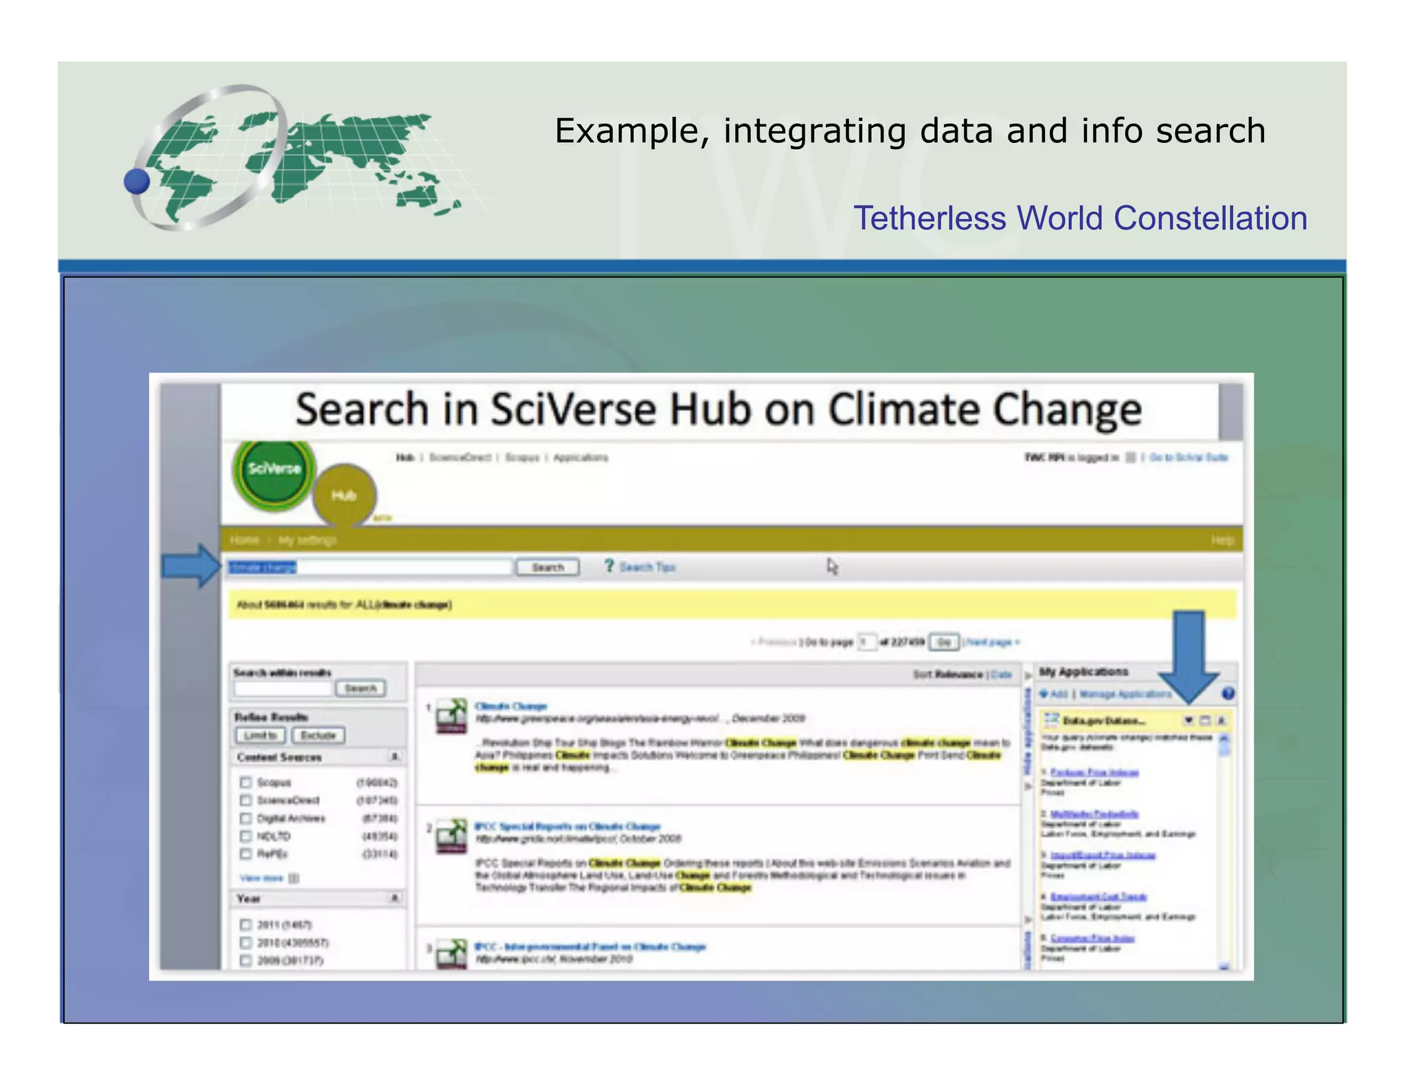Click the Manage Applications link
1407x1087 pixels.
click(1125, 693)
